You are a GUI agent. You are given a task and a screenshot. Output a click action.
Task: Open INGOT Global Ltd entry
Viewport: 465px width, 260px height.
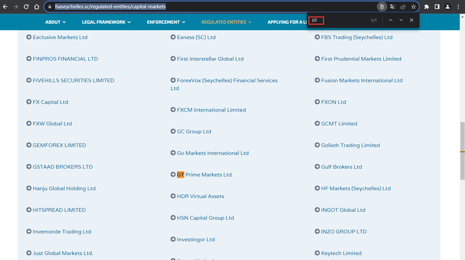343,210
